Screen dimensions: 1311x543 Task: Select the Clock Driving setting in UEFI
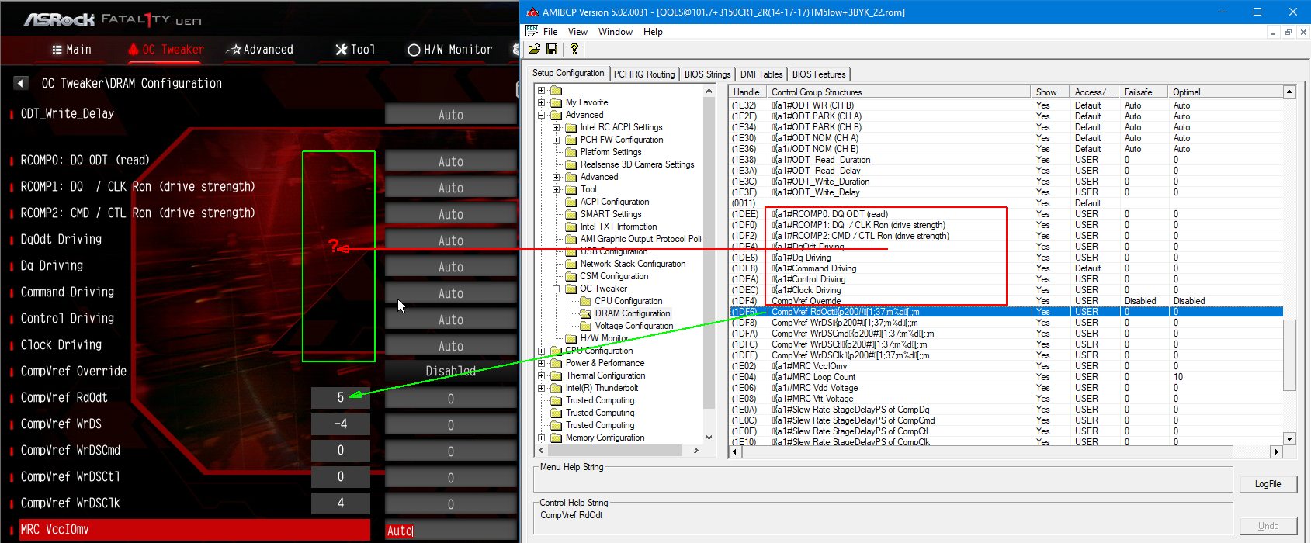pos(61,344)
